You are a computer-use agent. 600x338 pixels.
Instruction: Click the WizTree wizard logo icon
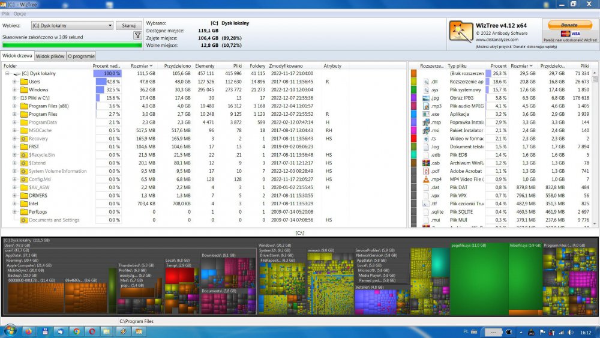click(459, 31)
